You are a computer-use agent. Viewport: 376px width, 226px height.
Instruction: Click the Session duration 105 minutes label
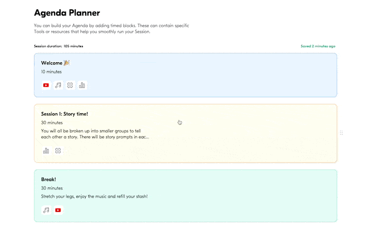pyautogui.click(x=59, y=46)
